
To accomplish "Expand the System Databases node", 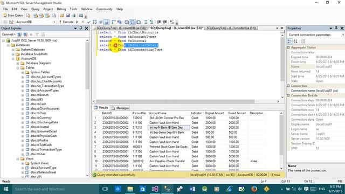I will click(x=13, y=50).
